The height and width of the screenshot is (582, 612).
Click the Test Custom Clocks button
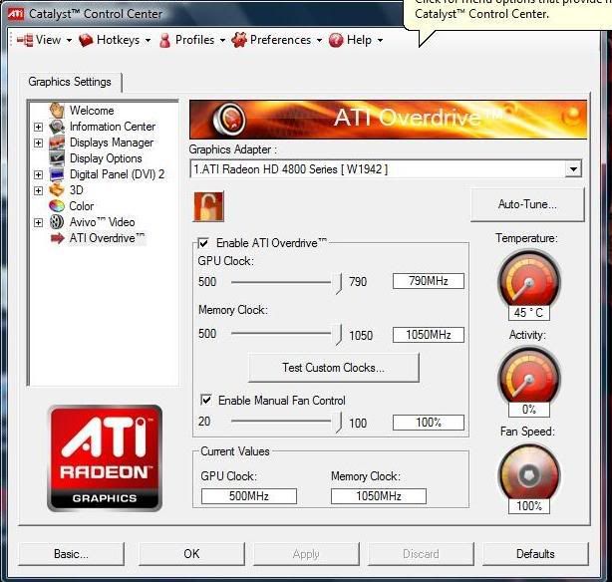333,368
